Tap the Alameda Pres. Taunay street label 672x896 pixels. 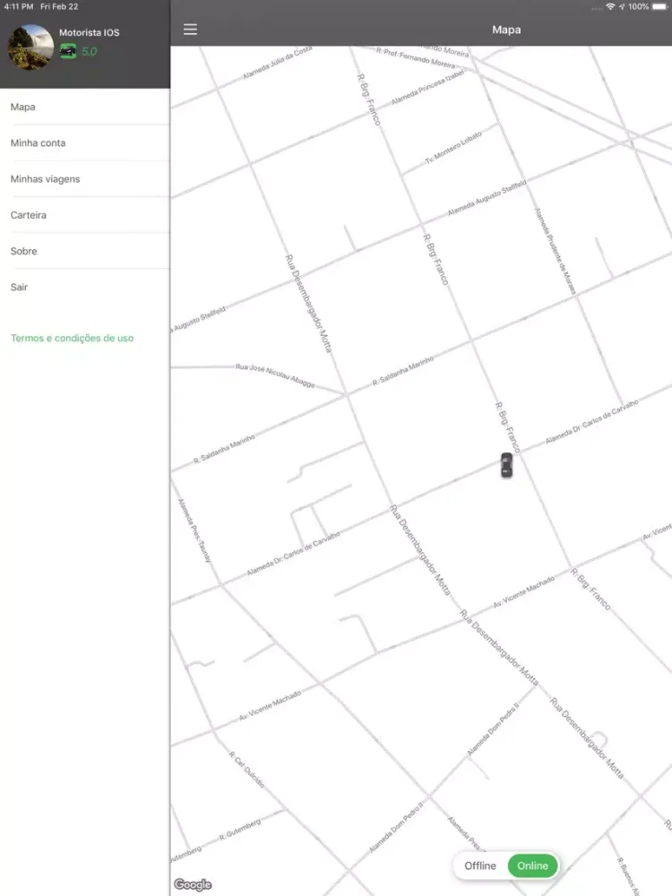pos(194,530)
